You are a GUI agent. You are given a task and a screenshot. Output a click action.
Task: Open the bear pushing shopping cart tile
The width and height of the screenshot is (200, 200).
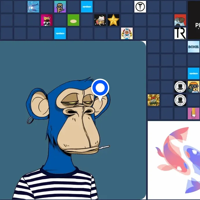[x=100, y=20]
